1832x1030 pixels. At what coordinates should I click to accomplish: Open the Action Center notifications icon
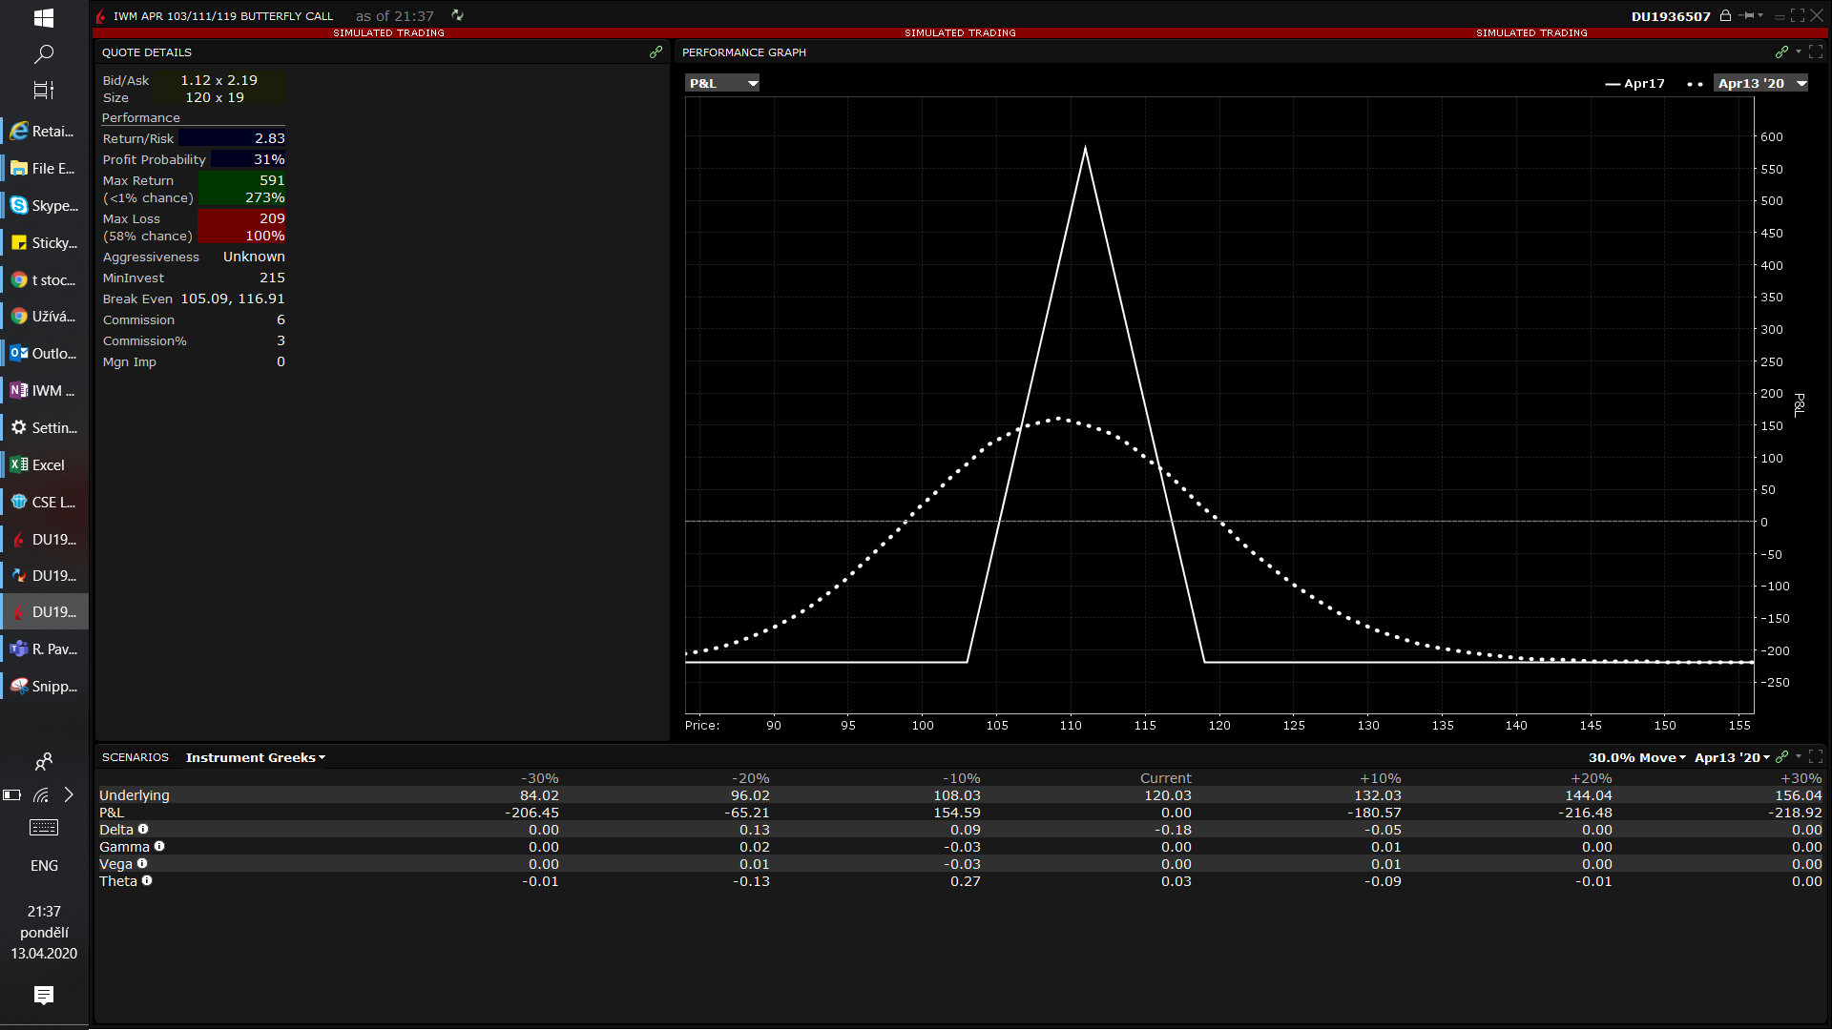coord(44,996)
